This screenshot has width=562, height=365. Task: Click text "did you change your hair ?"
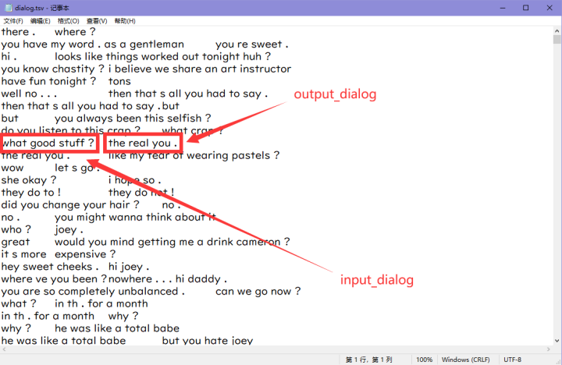click(70, 205)
